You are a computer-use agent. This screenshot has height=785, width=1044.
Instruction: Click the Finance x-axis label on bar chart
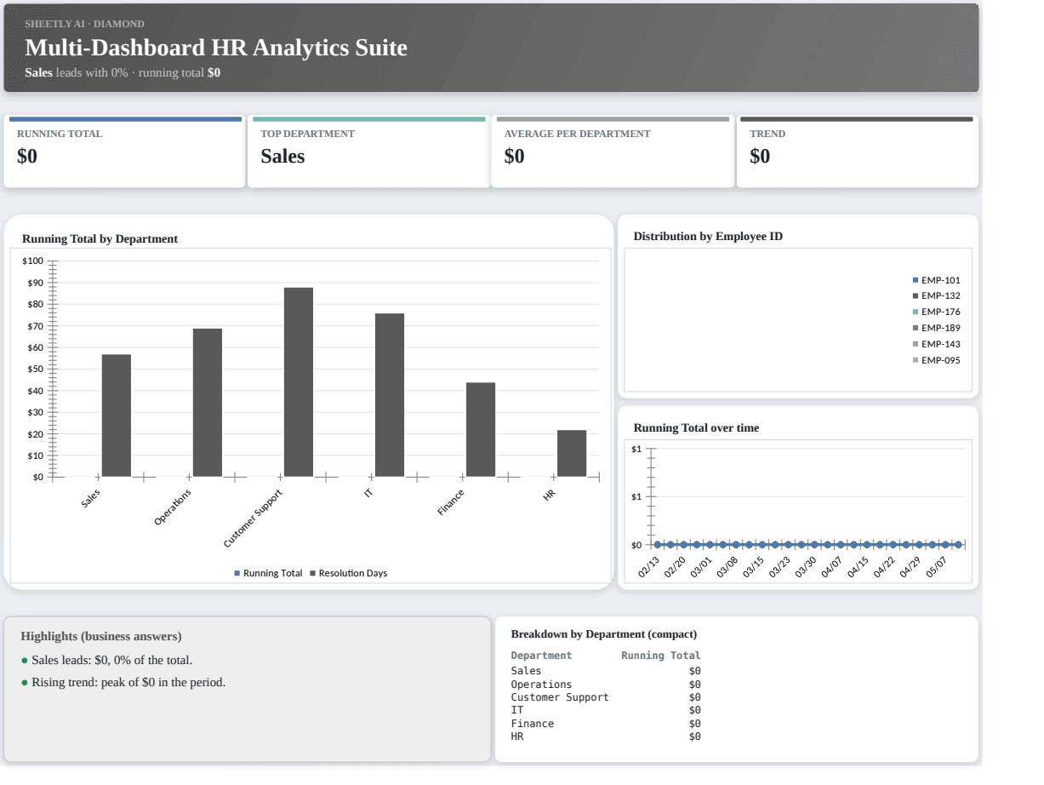click(x=452, y=502)
